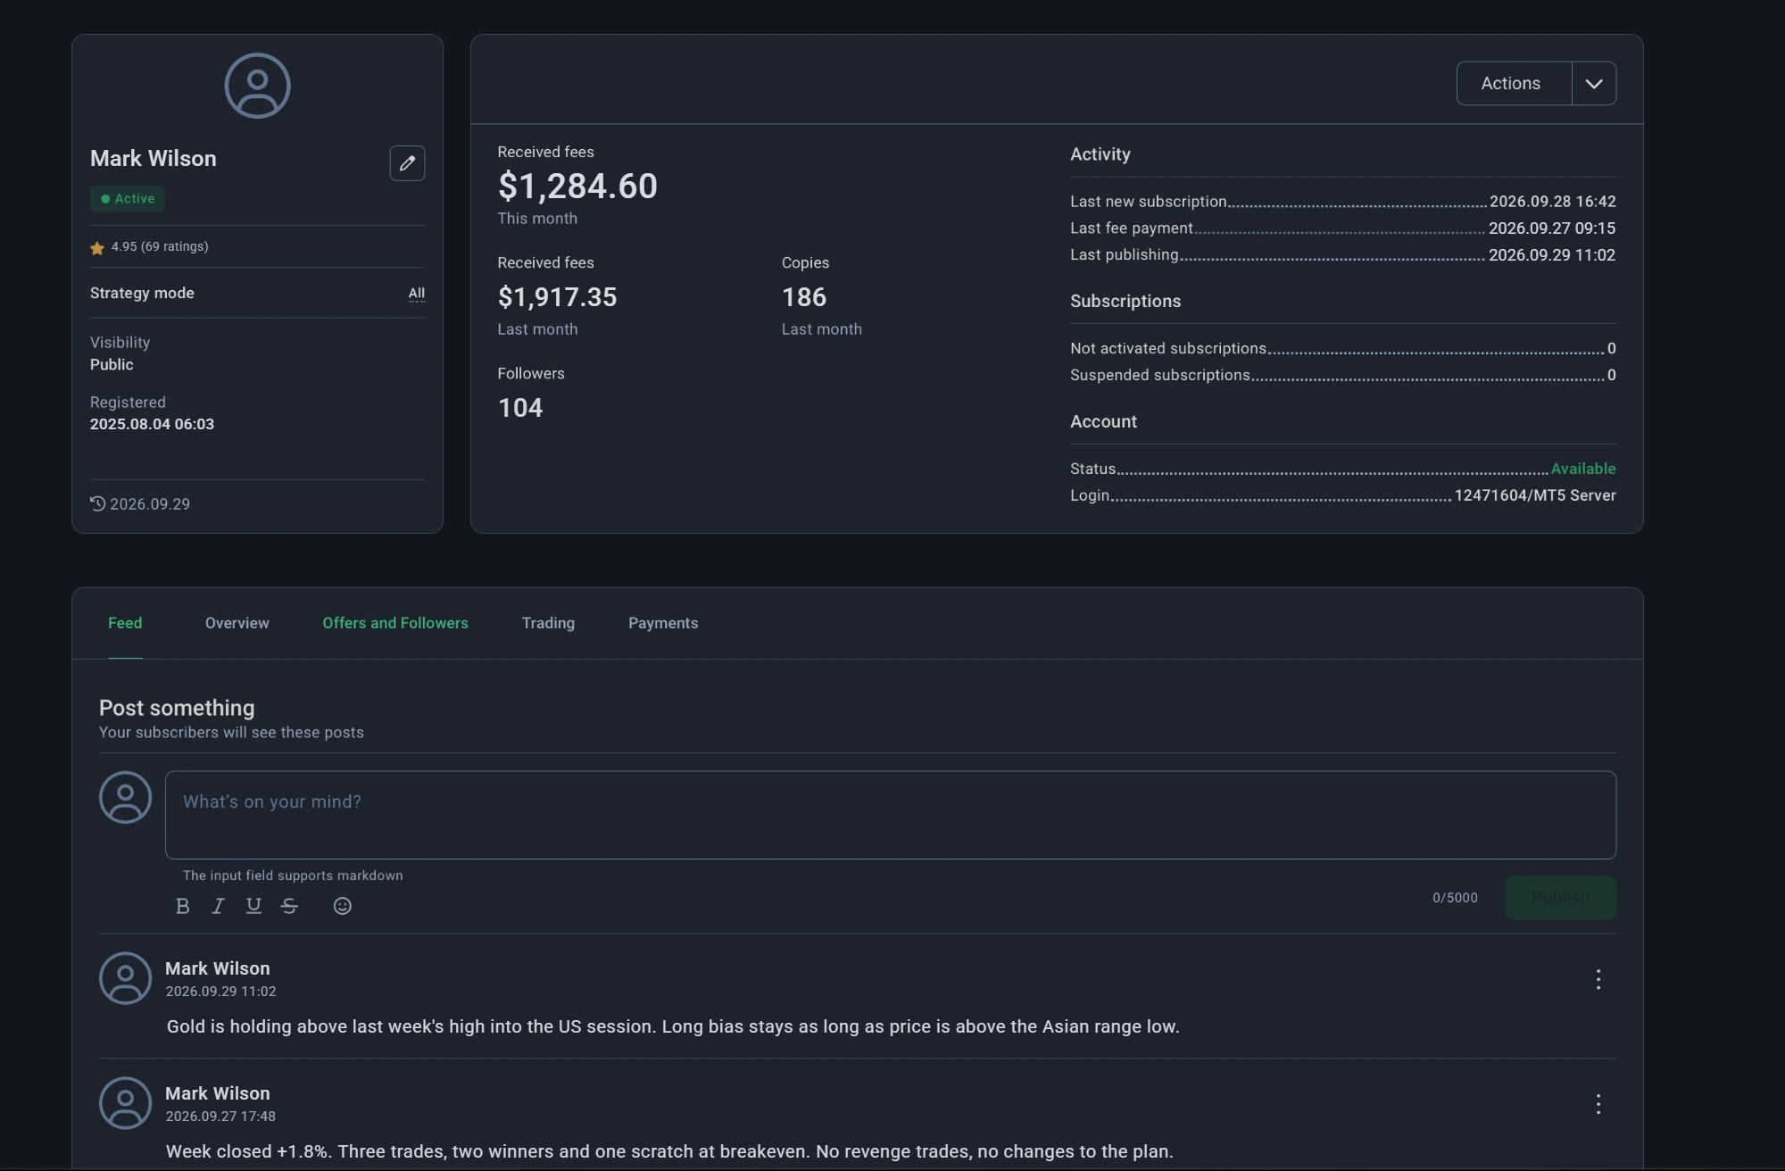1785x1171 pixels.
Task: Open the three-dot menu on the 11:02 post
Action: click(1598, 979)
